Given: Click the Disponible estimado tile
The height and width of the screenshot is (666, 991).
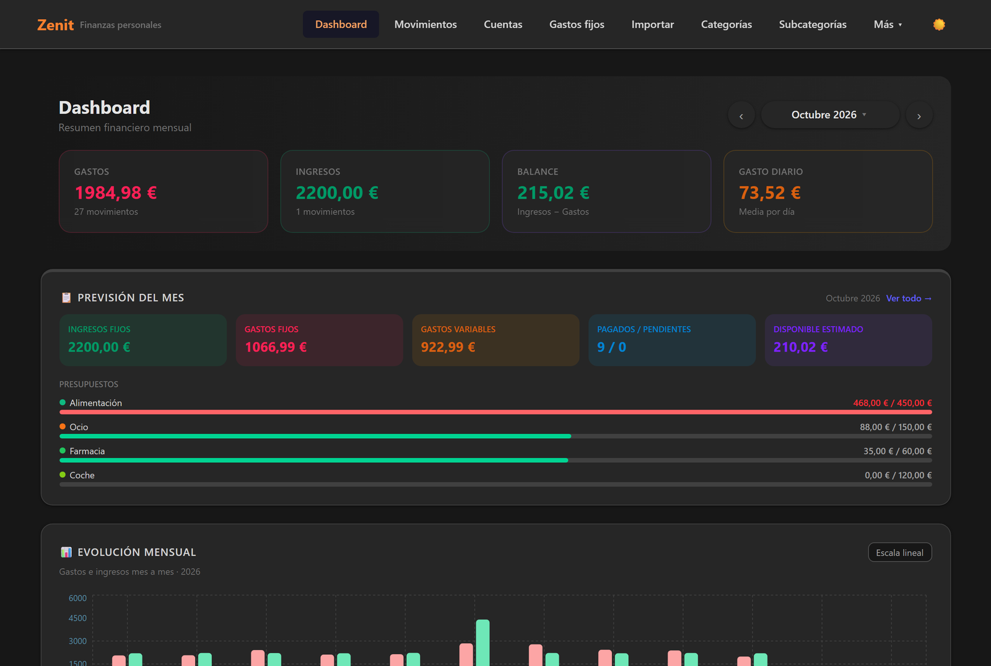Looking at the screenshot, I should (849, 340).
